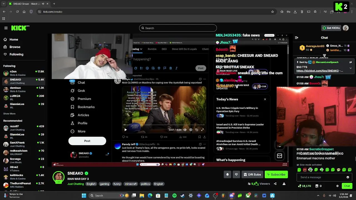Show hidden system tray icons chevron
The width and height of the screenshot is (356, 200).
click(x=318, y=196)
